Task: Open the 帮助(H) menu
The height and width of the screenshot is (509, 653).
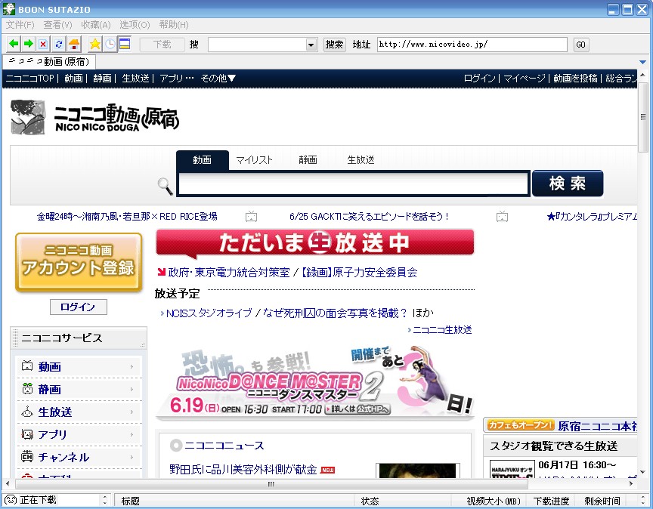Action: point(174,25)
